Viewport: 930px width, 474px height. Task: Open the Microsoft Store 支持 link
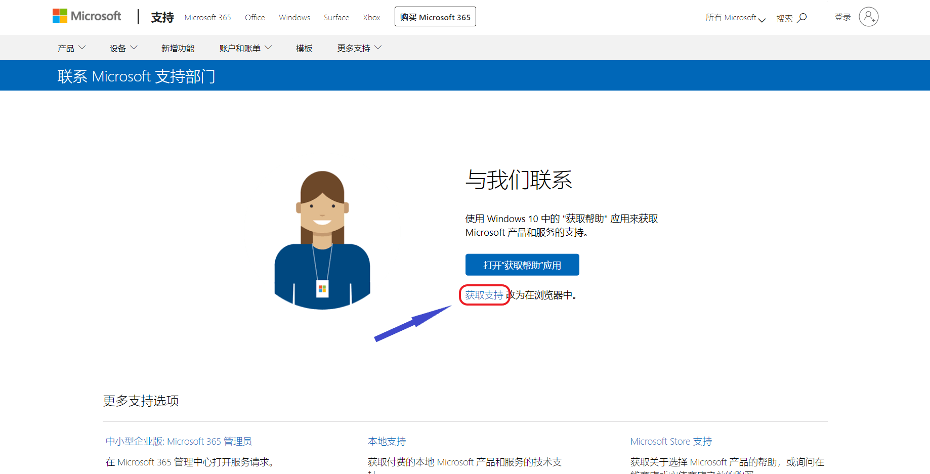click(671, 441)
